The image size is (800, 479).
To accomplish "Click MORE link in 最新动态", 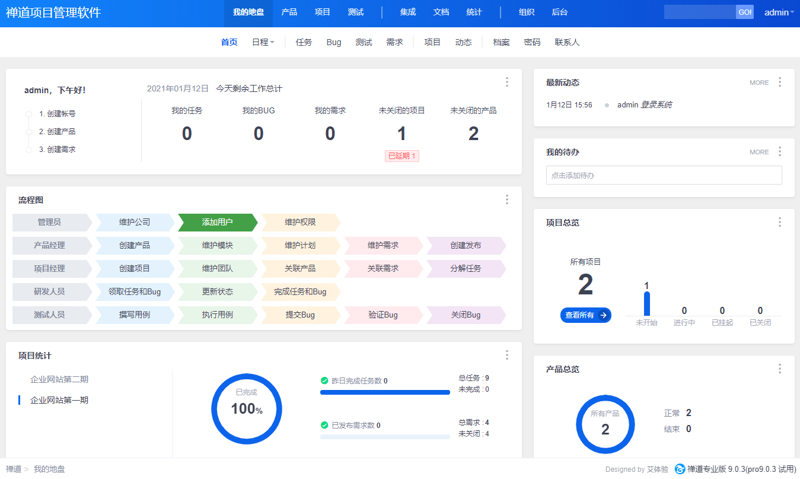I will tap(758, 83).
